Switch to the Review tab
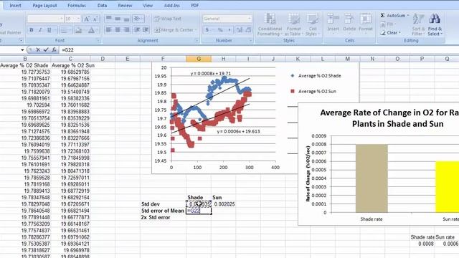Image resolution: width=459 pixels, height=258 pixels. click(125, 5)
